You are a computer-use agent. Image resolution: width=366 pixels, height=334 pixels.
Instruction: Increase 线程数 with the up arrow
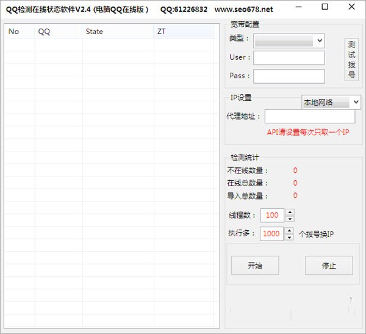[289, 212]
